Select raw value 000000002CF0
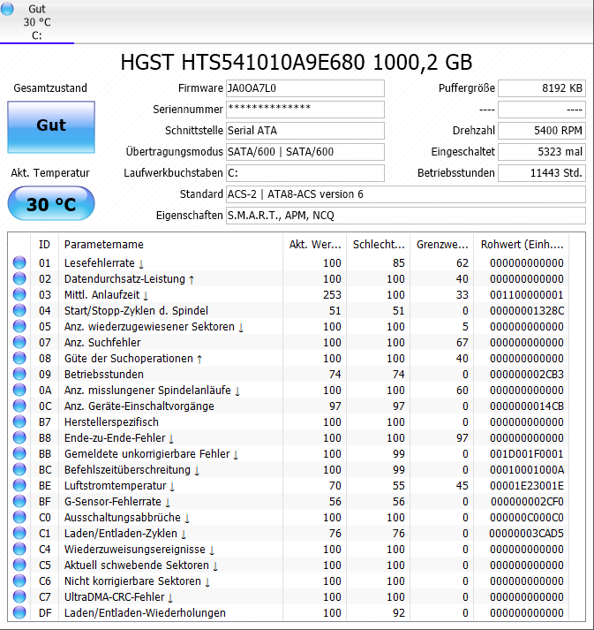The height and width of the screenshot is (630, 594). point(527,502)
